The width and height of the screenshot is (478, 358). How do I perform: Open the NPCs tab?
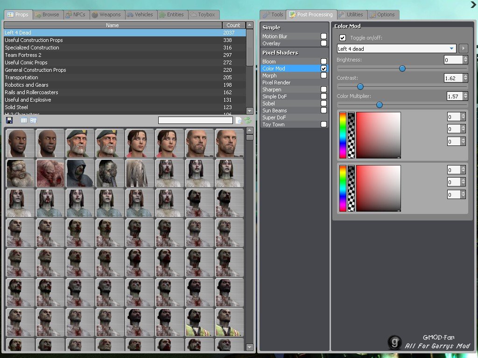76,14
